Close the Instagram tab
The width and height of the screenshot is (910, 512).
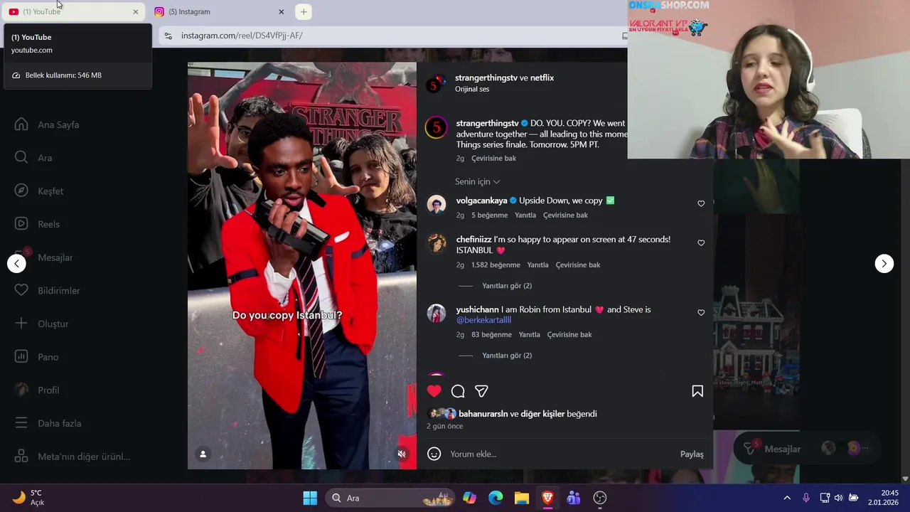pyautogui.click(x=281, y=11)
